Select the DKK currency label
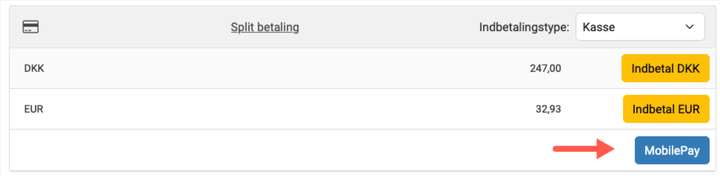This screenshot has width=720, height=176. point(34,68)
